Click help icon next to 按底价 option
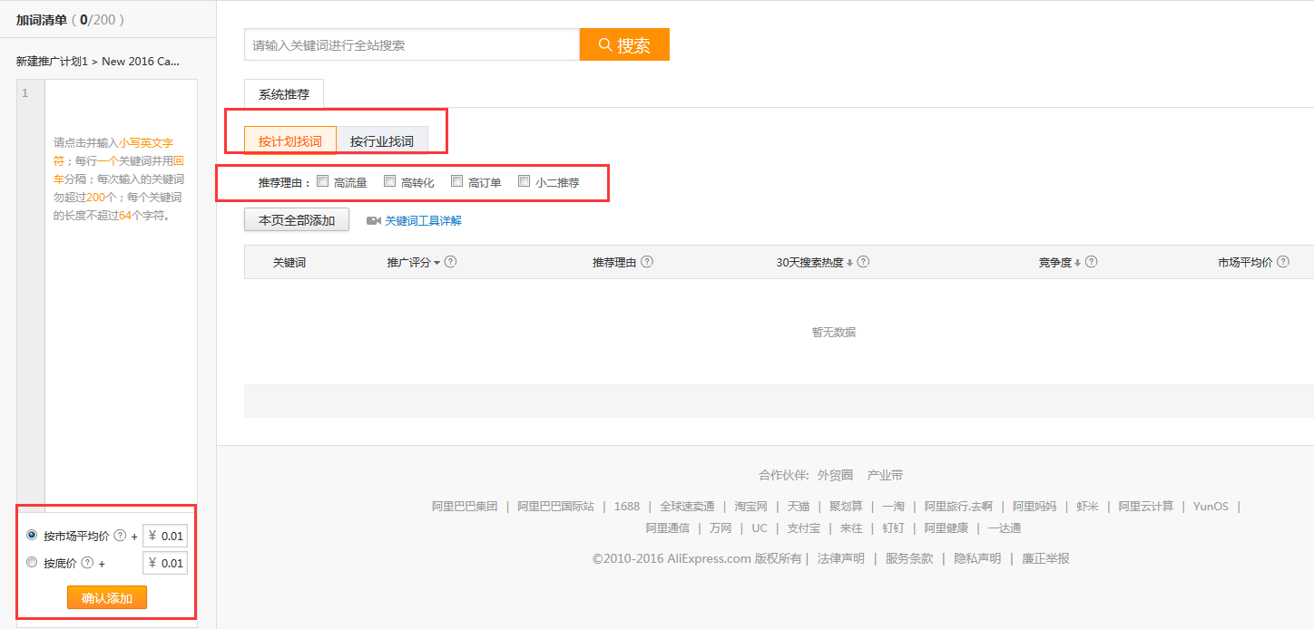The height and width of the screenshot is (629, 1314). tap(87, 563)
